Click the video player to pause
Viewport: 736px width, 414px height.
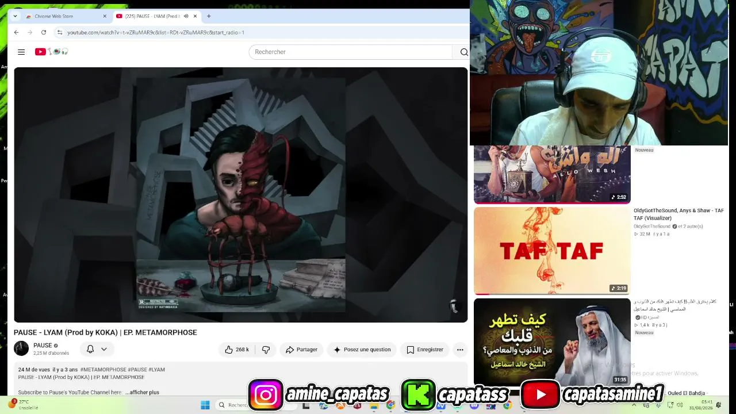[241, 194]
